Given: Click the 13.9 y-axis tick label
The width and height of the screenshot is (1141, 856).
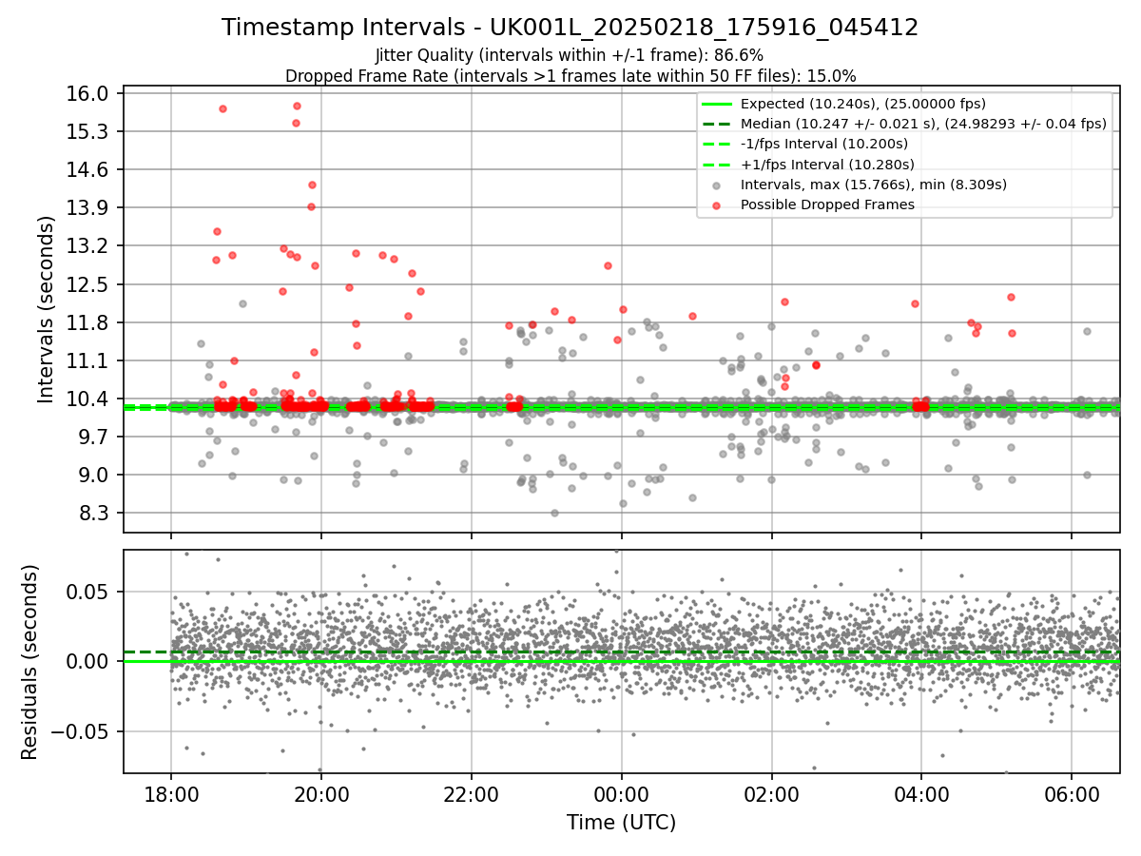Looking at the screenshot, I should coord(89,207).
